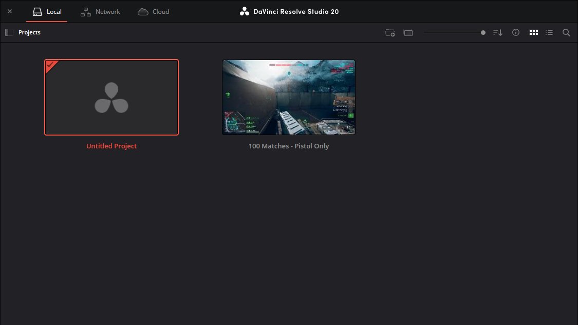Open the 100 Matches - Pistol Only project

tap(288, 97)
